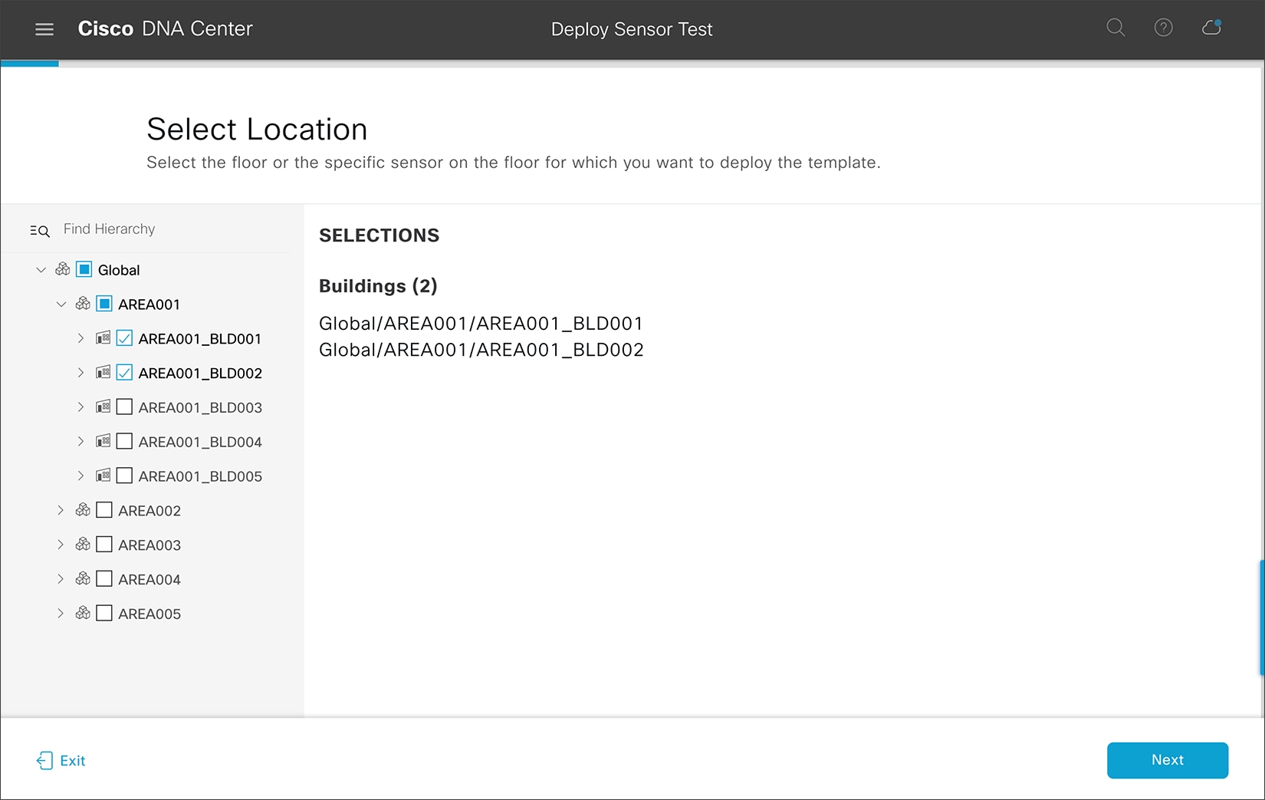Viewport: 1265px width, 800px height.
Task: Click the AREA001_BLD001 building icon
Action: coord(103,338)
